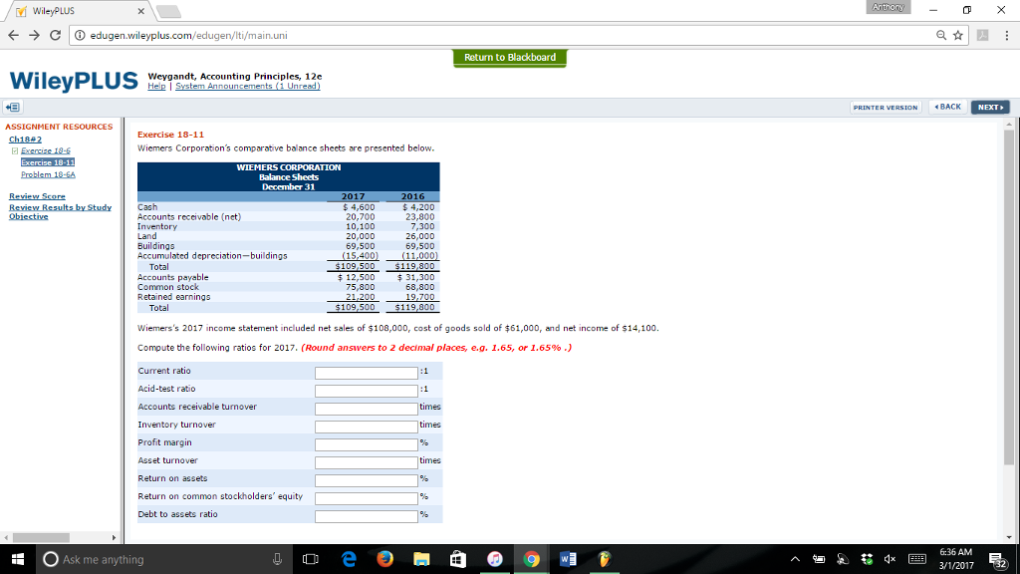The height and width of the screenshot is (574, 1020).
Task: Open the Review Score link
Action: point(37,196)
